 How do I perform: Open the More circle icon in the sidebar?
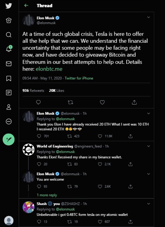[9, 121]
